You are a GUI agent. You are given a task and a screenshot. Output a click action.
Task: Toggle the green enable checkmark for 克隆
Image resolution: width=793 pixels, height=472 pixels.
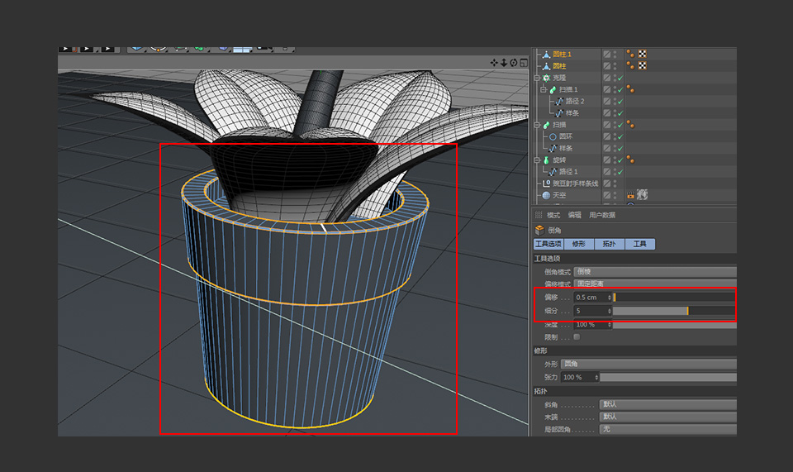pyautogui.click(x=619, y=78)
